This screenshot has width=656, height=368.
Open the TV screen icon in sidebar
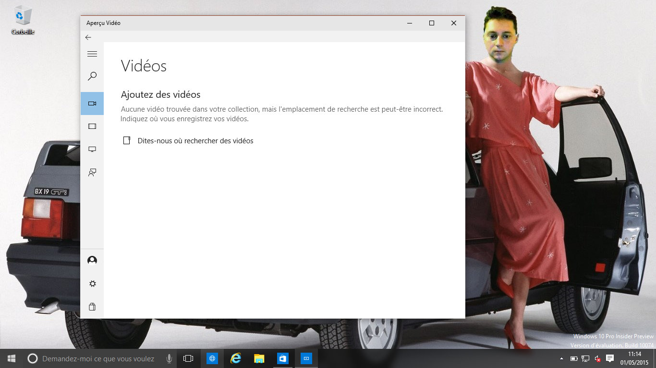(92, 149)
